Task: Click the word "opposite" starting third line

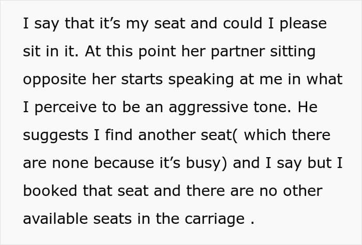Action: [x=54, y=80]
